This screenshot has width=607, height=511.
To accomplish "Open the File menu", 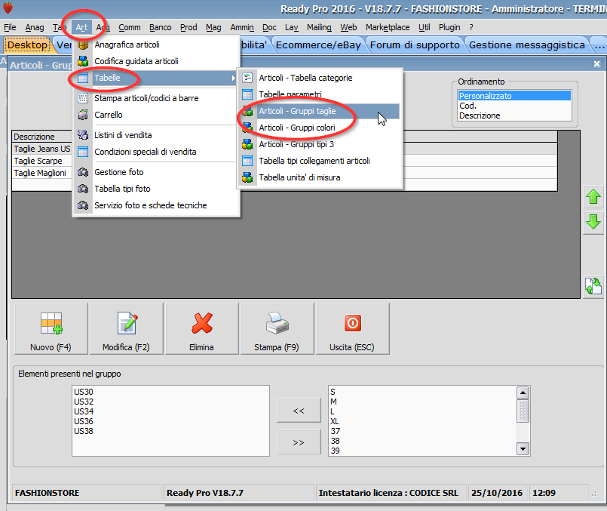I will click(10, 27).
